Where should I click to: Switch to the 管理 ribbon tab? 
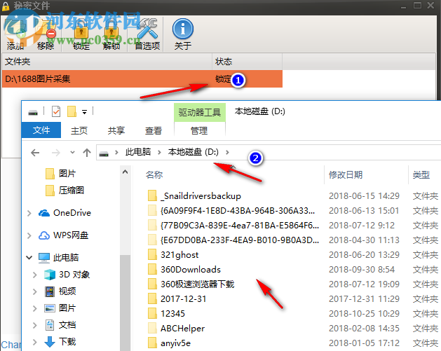(199, 131)
